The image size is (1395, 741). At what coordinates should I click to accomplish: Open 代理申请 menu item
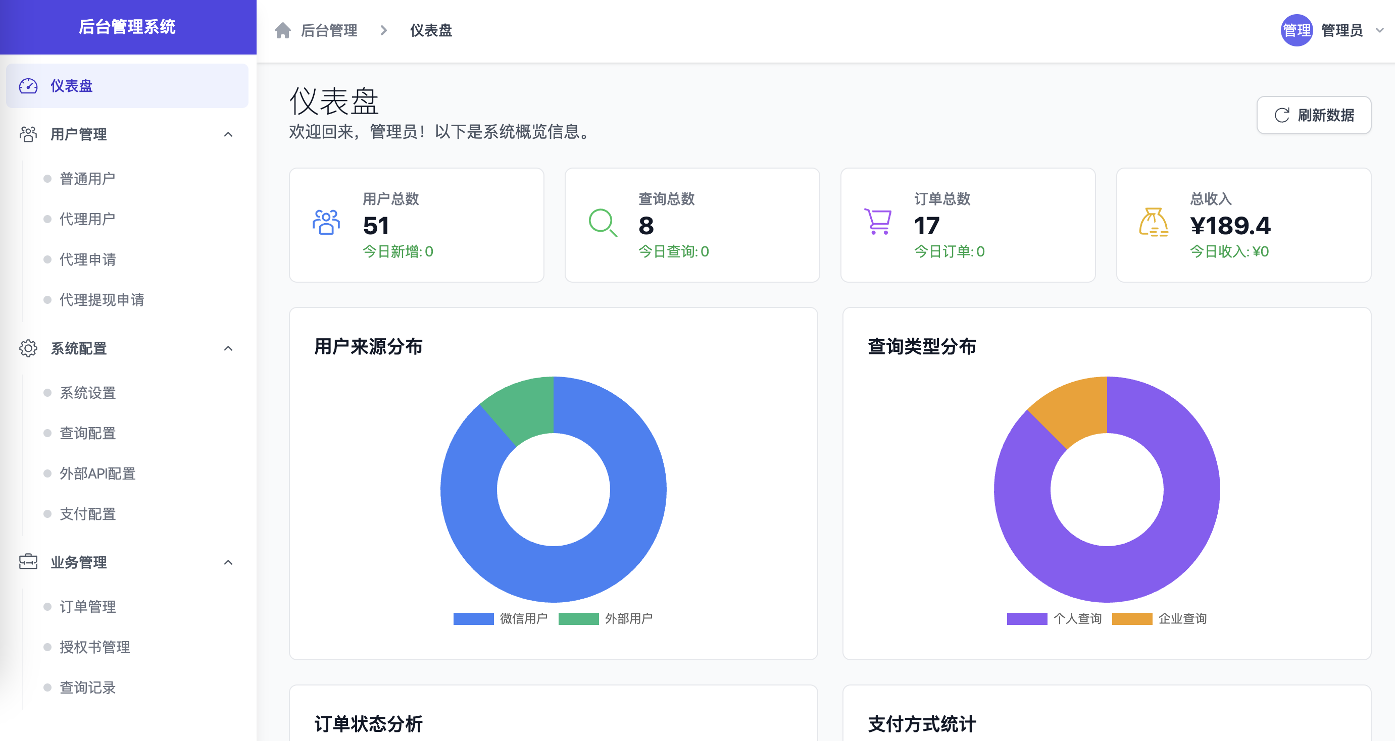pyautogui.click(x=87, y=259)
